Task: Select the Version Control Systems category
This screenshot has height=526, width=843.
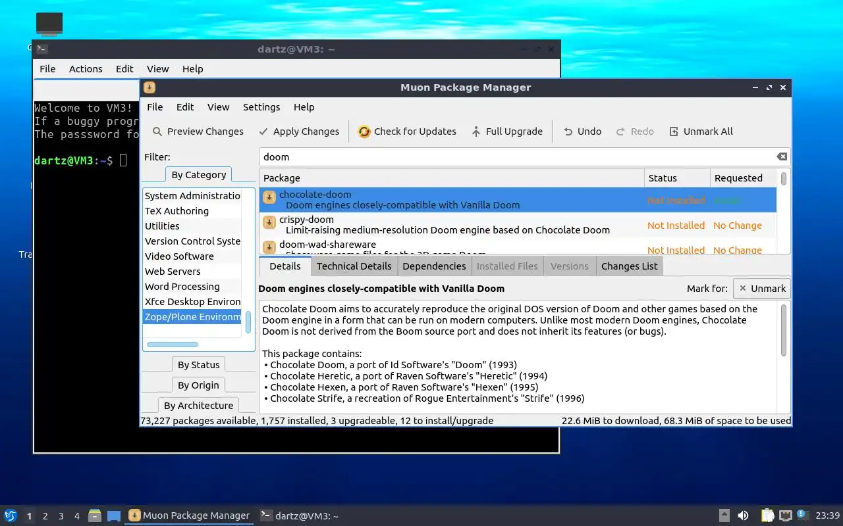Action: tap(192, 241)
